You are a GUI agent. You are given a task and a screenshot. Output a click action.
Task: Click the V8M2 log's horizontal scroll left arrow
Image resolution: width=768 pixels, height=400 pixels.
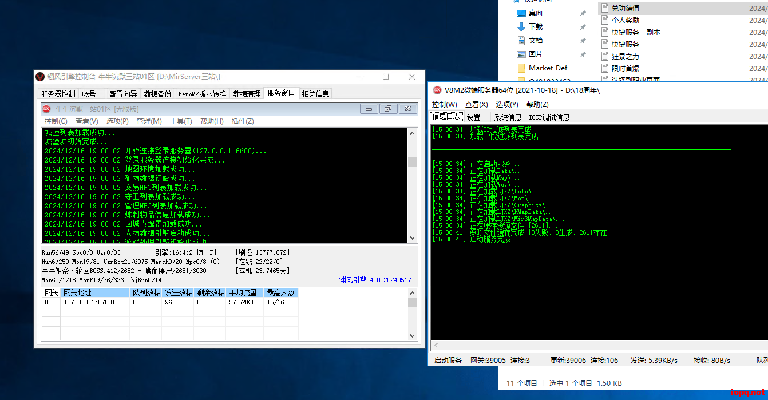pyautogui.click(x=436, y=346)
